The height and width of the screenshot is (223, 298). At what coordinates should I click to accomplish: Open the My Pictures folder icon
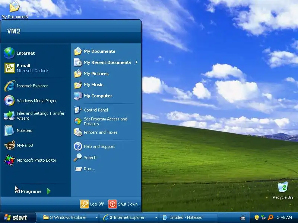[x=78, y=74]
